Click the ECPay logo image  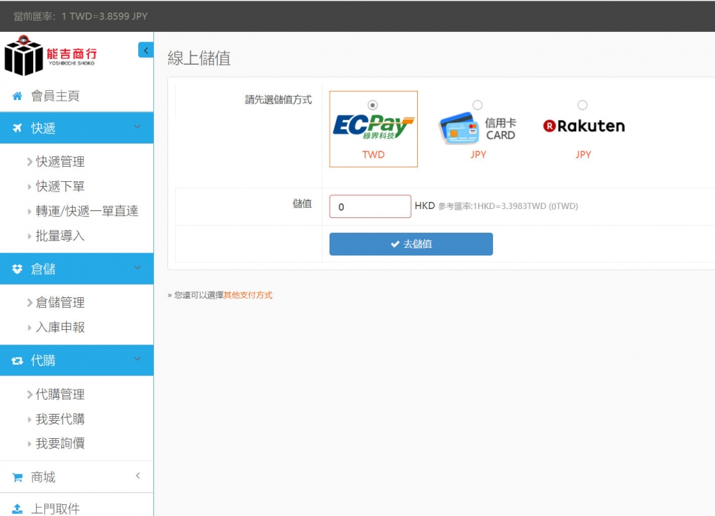click(x=373, y=127)
